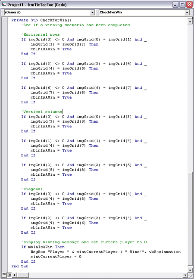Expand the CheckForWin procedure dropdown

tap(187, 12)
